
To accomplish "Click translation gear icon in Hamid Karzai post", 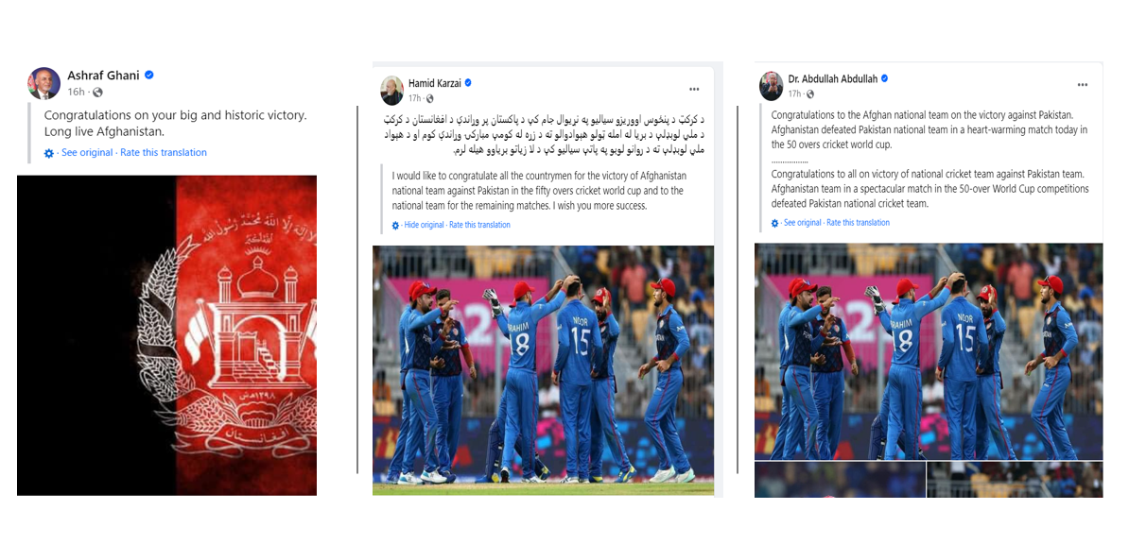I will coord(395,225).
